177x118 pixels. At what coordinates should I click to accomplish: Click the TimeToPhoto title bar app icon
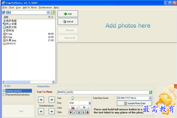tap(3, 3)
